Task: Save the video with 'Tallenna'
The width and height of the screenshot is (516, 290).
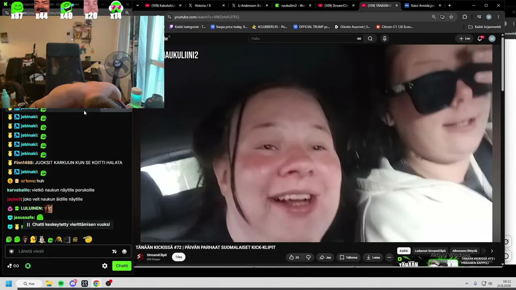Action: pos(349,257)
